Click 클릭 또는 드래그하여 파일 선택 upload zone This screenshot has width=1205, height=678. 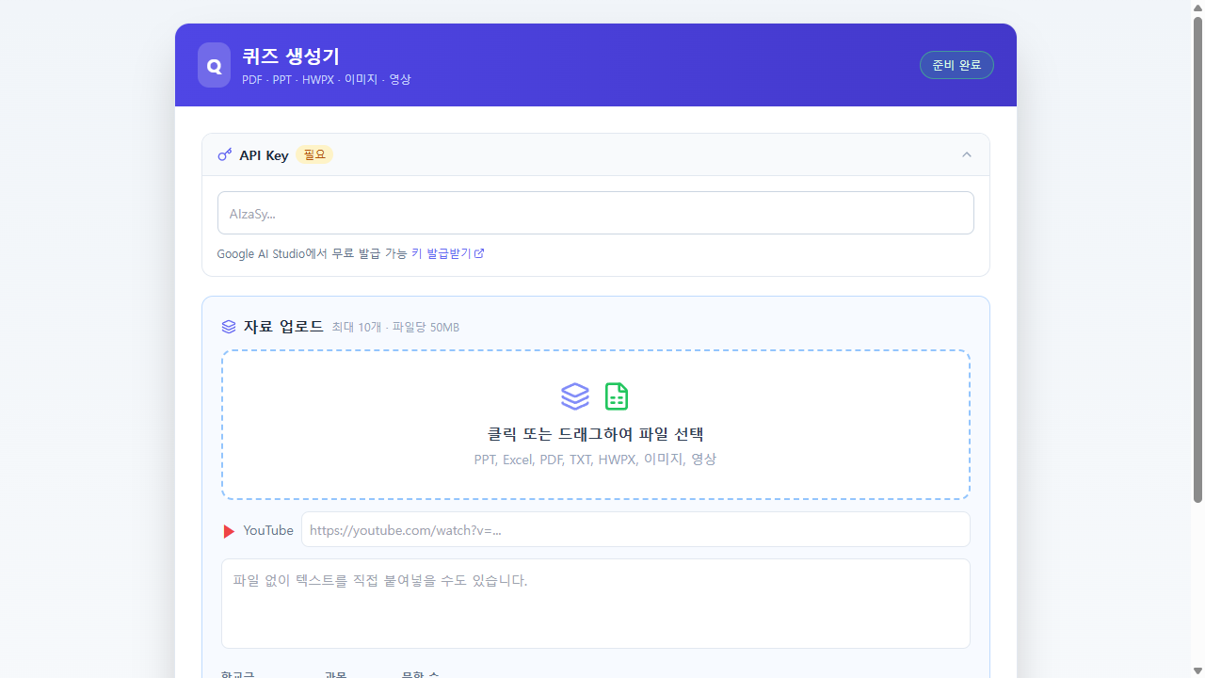[x=595, y=434]
